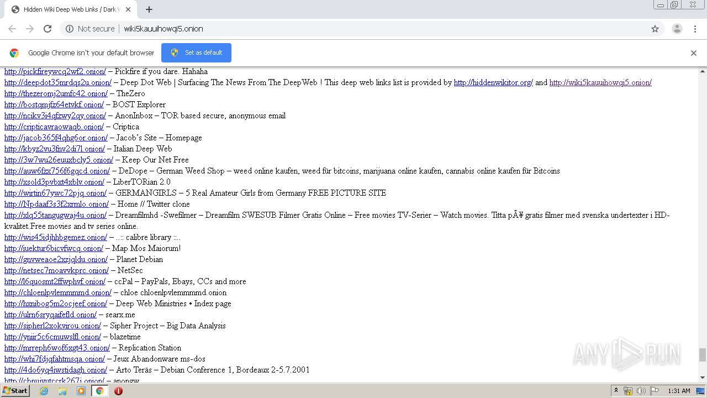This screenshot has width=707, height=398.
Task: Click the Set as default button
Action: coord(196,53)
